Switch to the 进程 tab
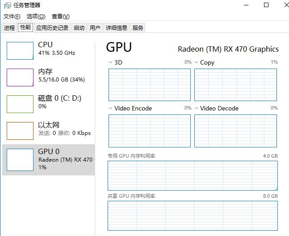The image size is (289, 236). click(x=9, y=28)
